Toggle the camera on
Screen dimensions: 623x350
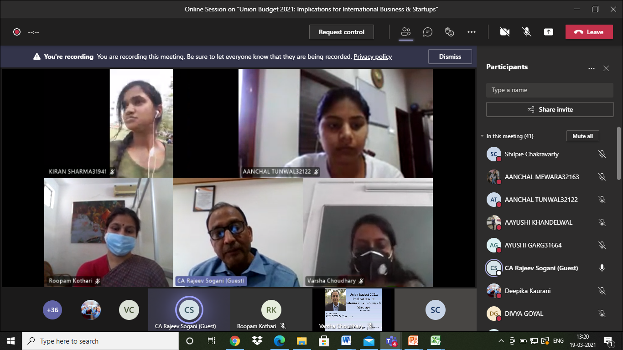click(504, 32)
